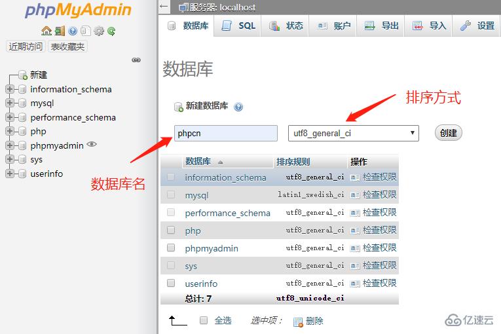This screenshot has height=334, width=501.
Task: Click the 删除 drop icon
Action: [298, 322]
